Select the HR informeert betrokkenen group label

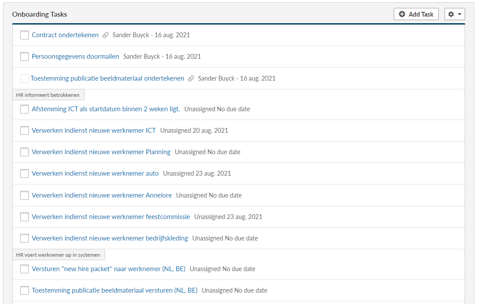(48, 95)
